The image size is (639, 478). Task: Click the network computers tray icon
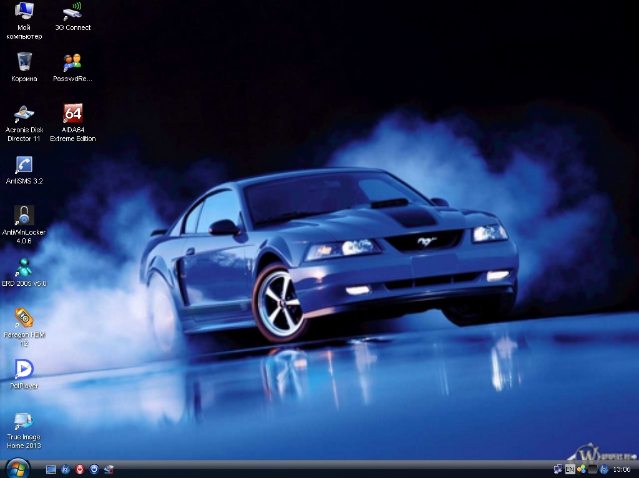point(558,469)
